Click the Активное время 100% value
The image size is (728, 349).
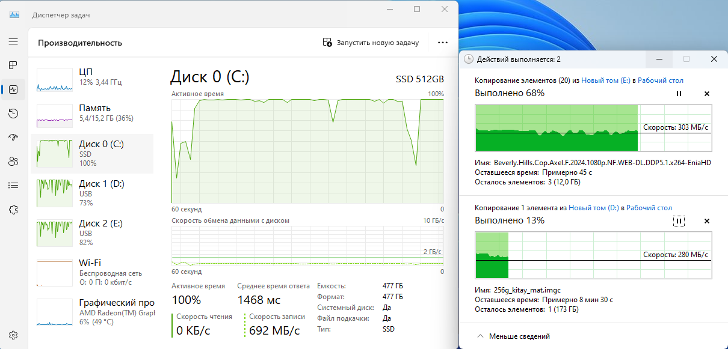[187, 299]
